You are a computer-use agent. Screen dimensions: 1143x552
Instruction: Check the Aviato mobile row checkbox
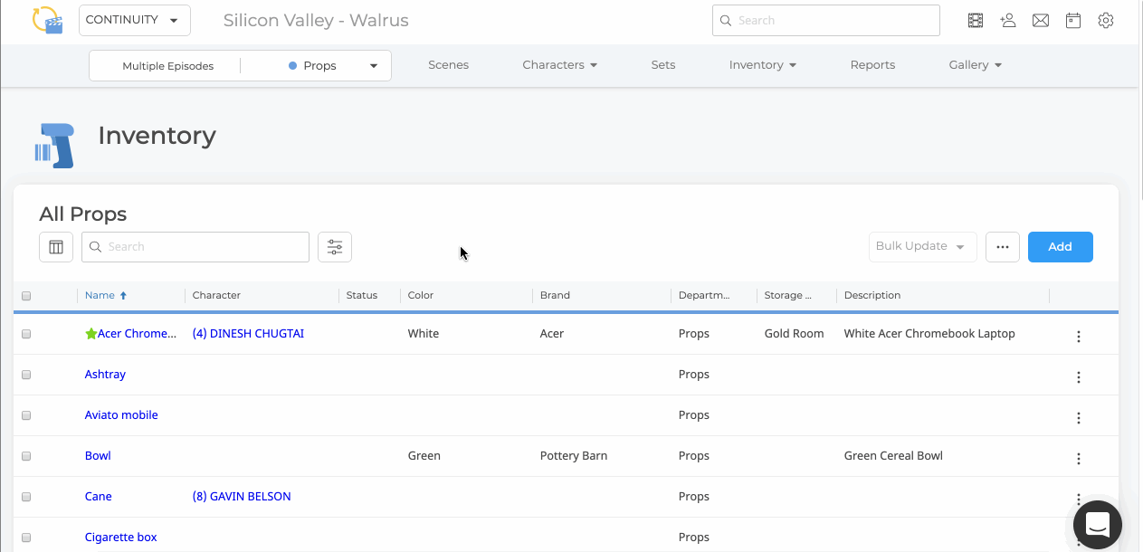point(26,415)
